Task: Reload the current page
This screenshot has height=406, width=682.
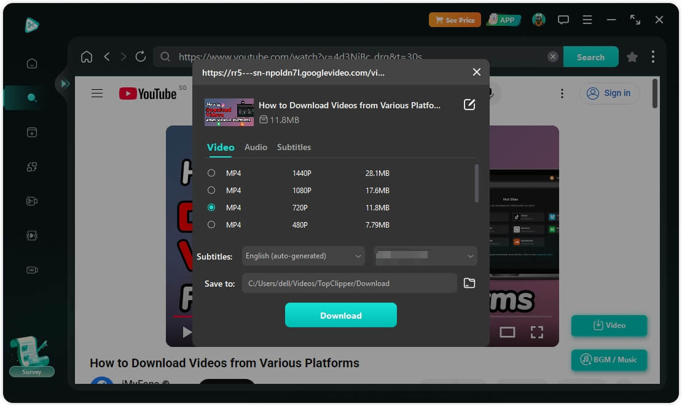Action: point(141,57)
